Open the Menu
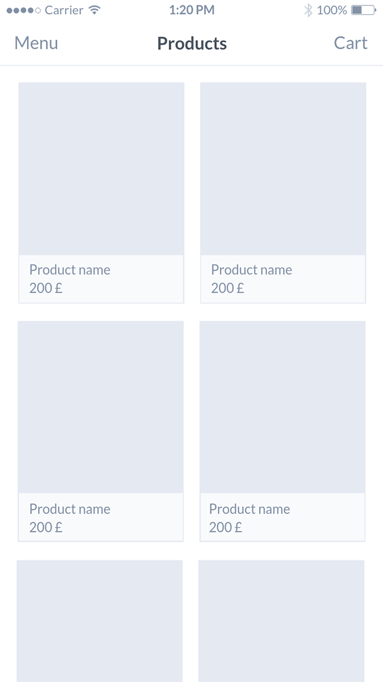Viewport: 383px width, 682px height. click(x=36, y=43)
